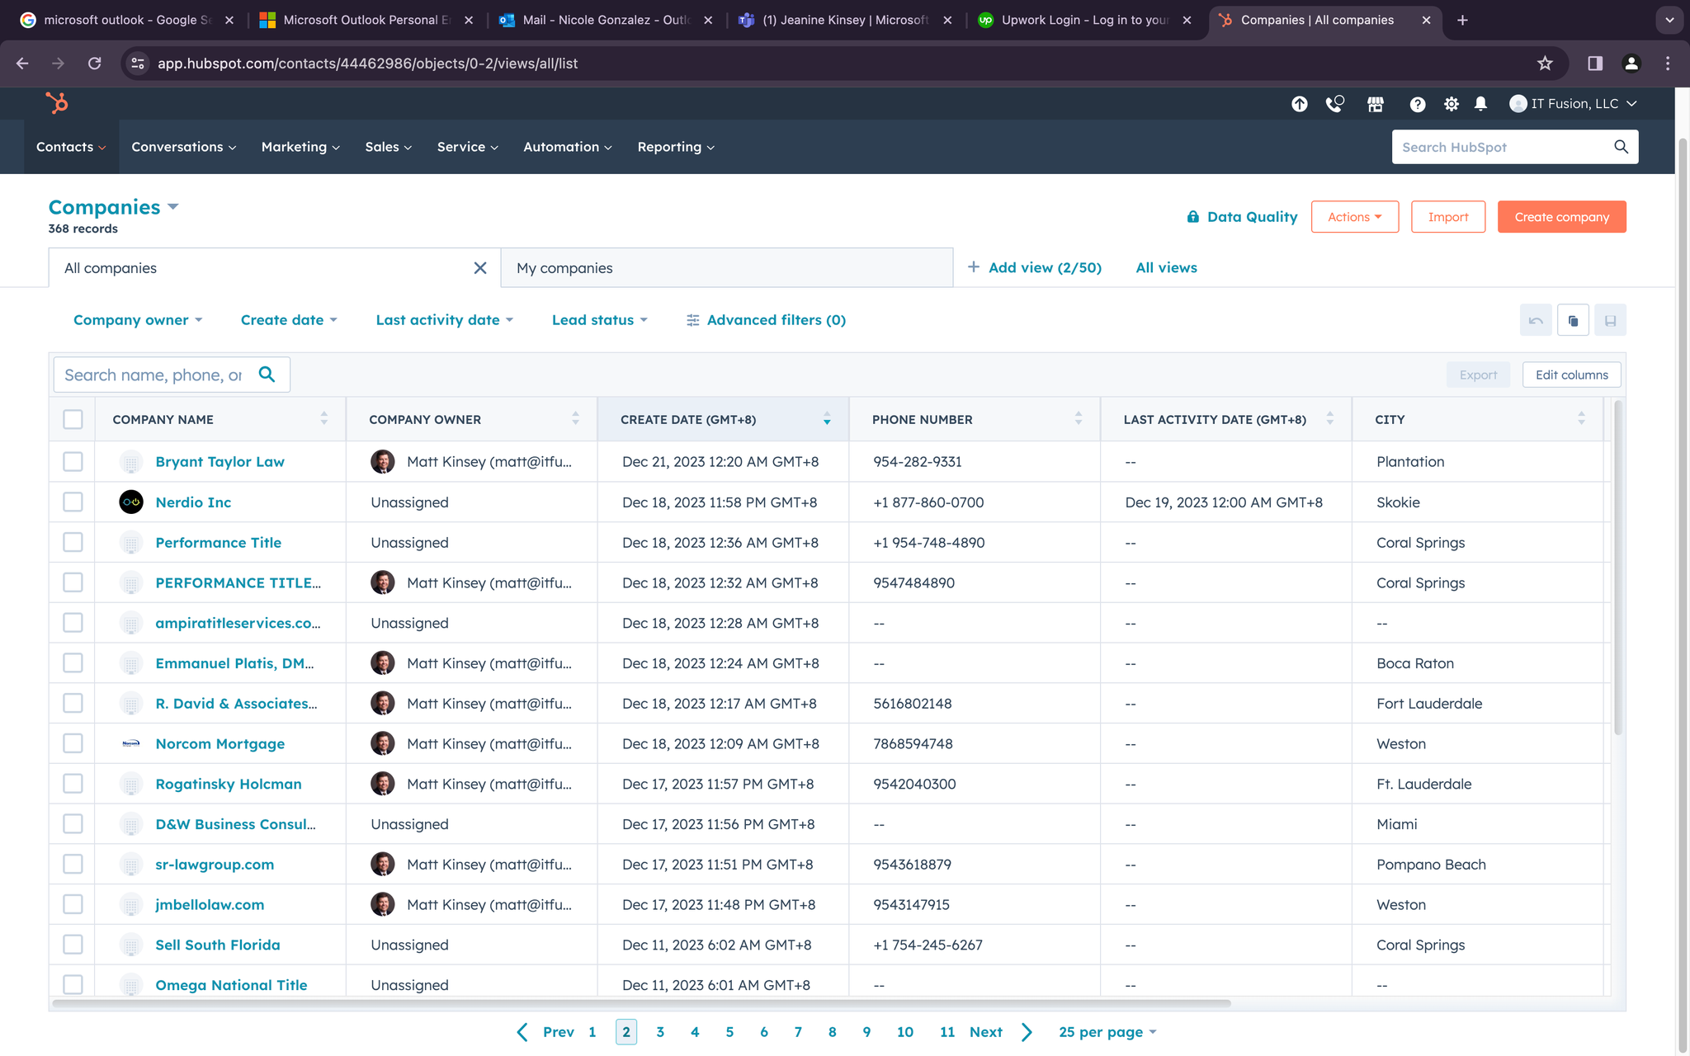
Task: Click the HubSpot sprocket logo
Action: point(57,103)
